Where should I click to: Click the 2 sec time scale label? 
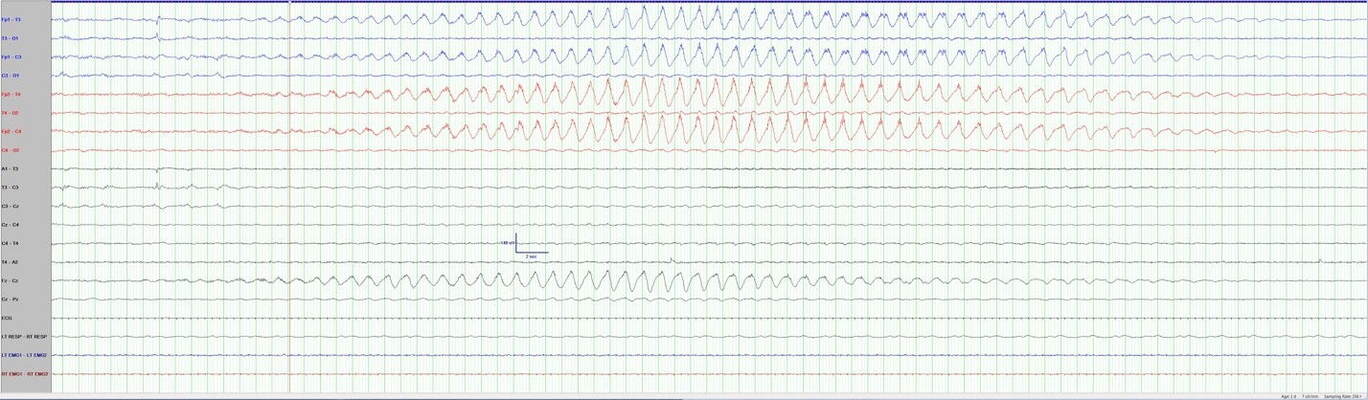532,256
